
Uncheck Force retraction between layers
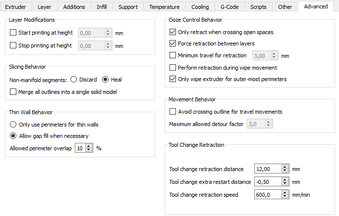click(173, 43)
